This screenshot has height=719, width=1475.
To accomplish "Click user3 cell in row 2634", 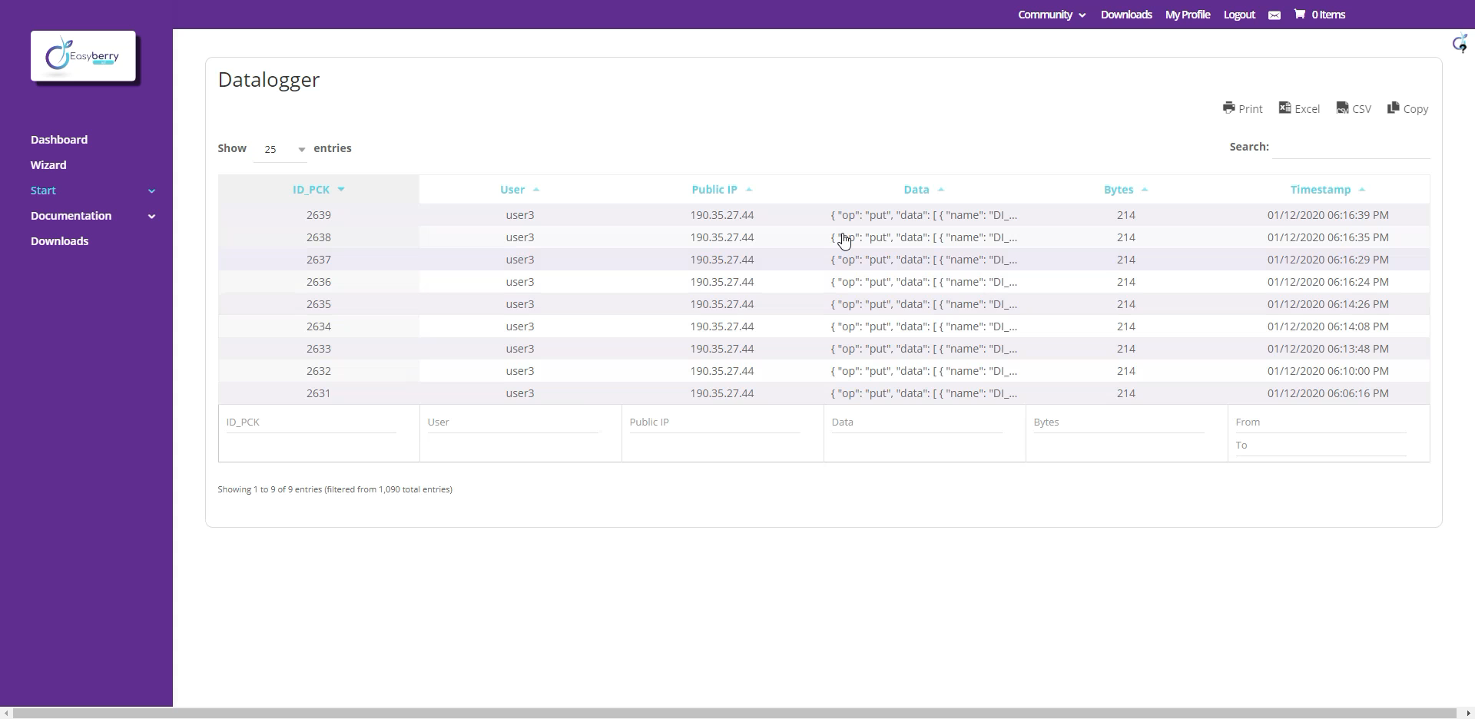I will (x=520, y=326).
